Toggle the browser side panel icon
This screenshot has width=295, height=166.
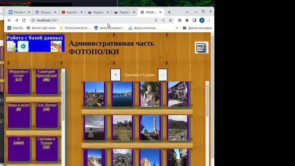[x=195, y=20]
